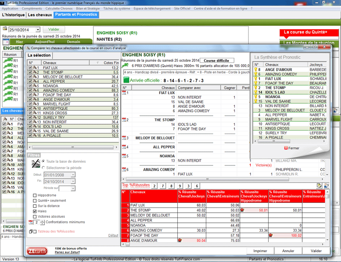This screenshot has height=262, width=341.
Task: Click the ZEturf.fr logo
Action: pyautogui.click(x=37, y=251)
